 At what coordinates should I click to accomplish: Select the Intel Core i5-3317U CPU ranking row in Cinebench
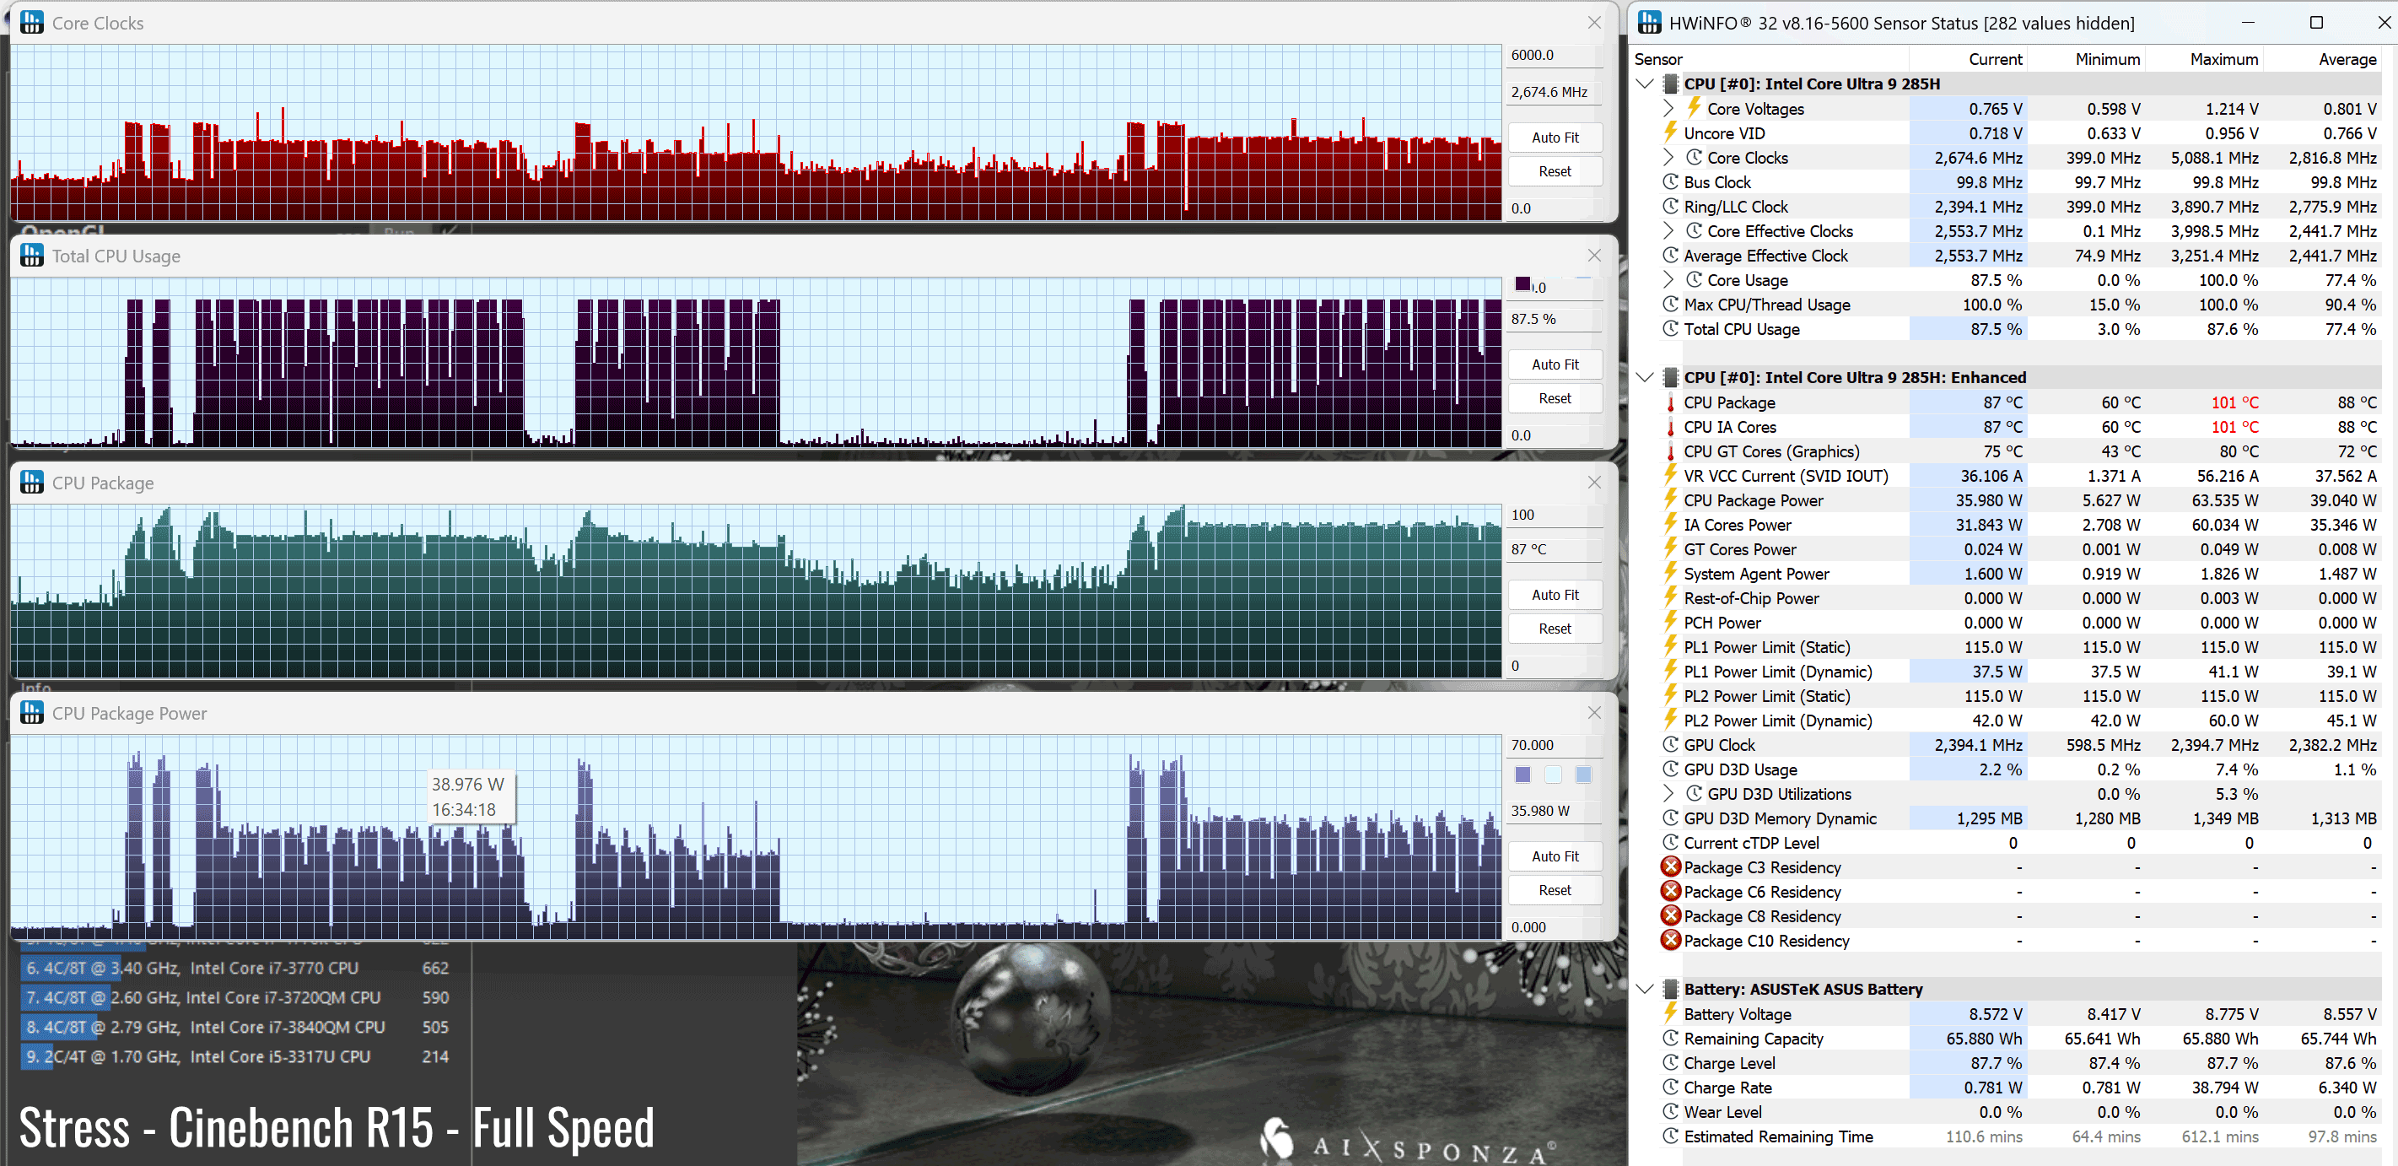coord(237,1057)
